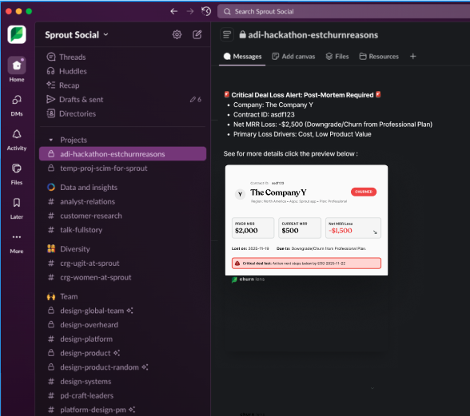Switch to the Messages tab
The width and height of the screenshot is (470, 416).
pyautogui.click(x=242, y=57)
